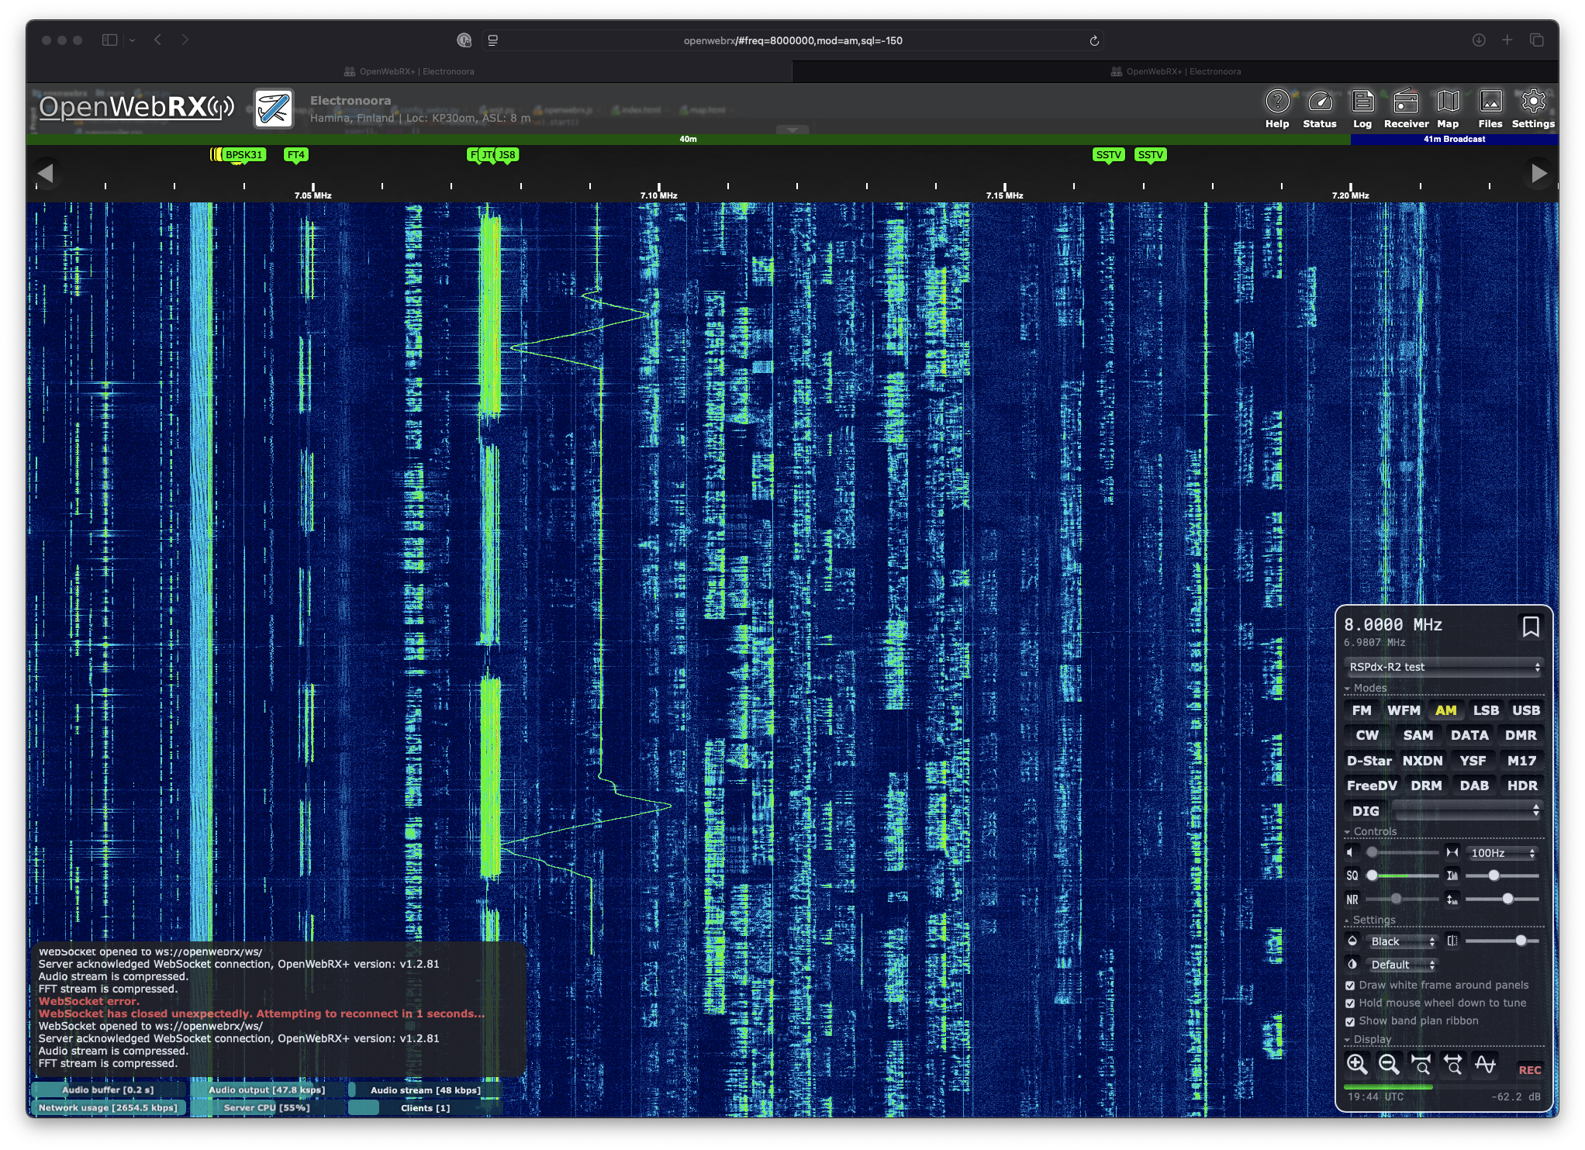
Task: Open the Files icon in header
Action: coord(1490,102)
